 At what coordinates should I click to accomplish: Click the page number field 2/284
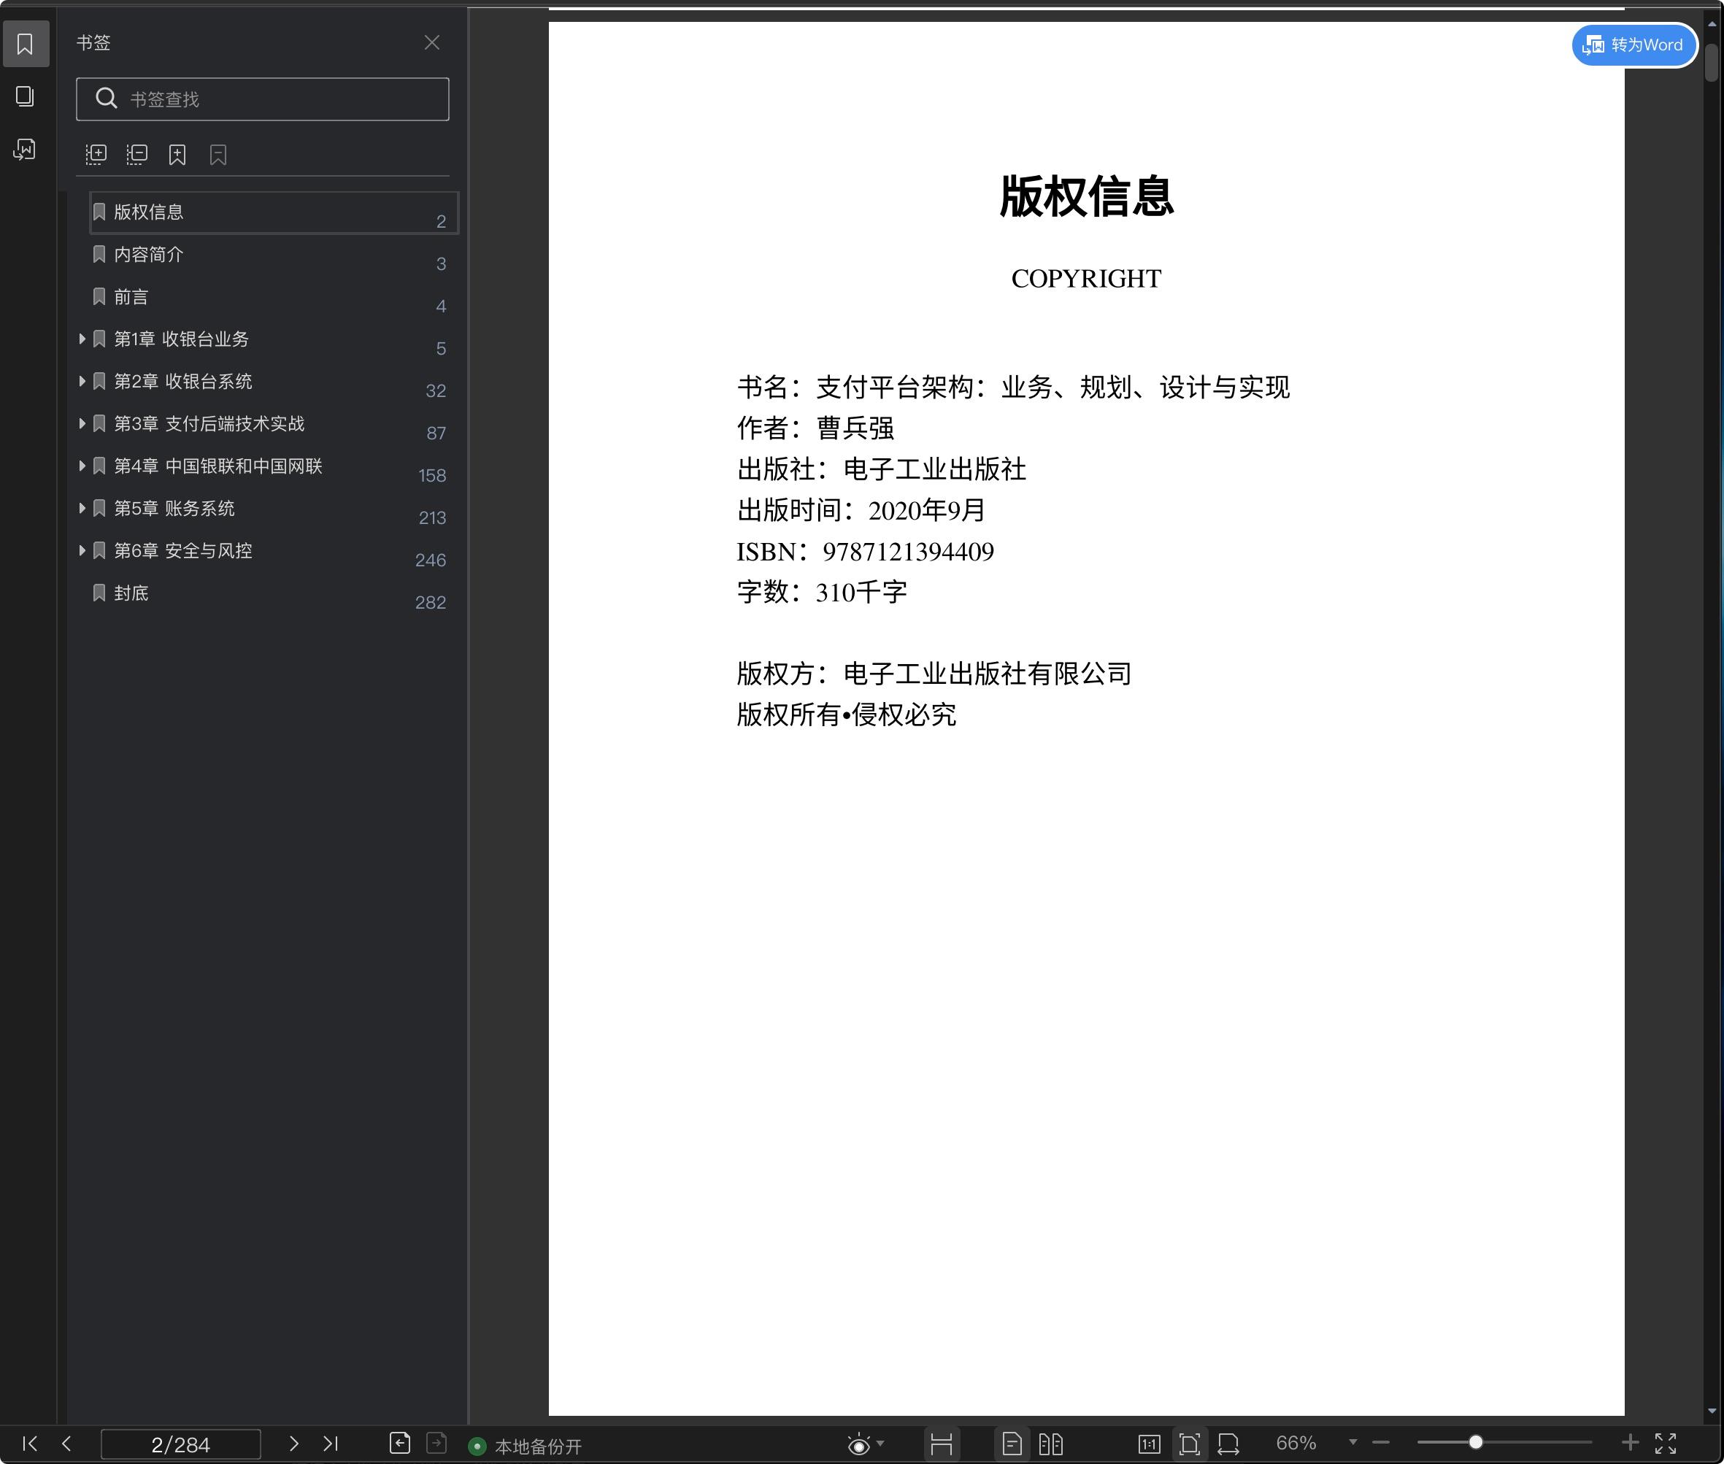point(181,1444)
